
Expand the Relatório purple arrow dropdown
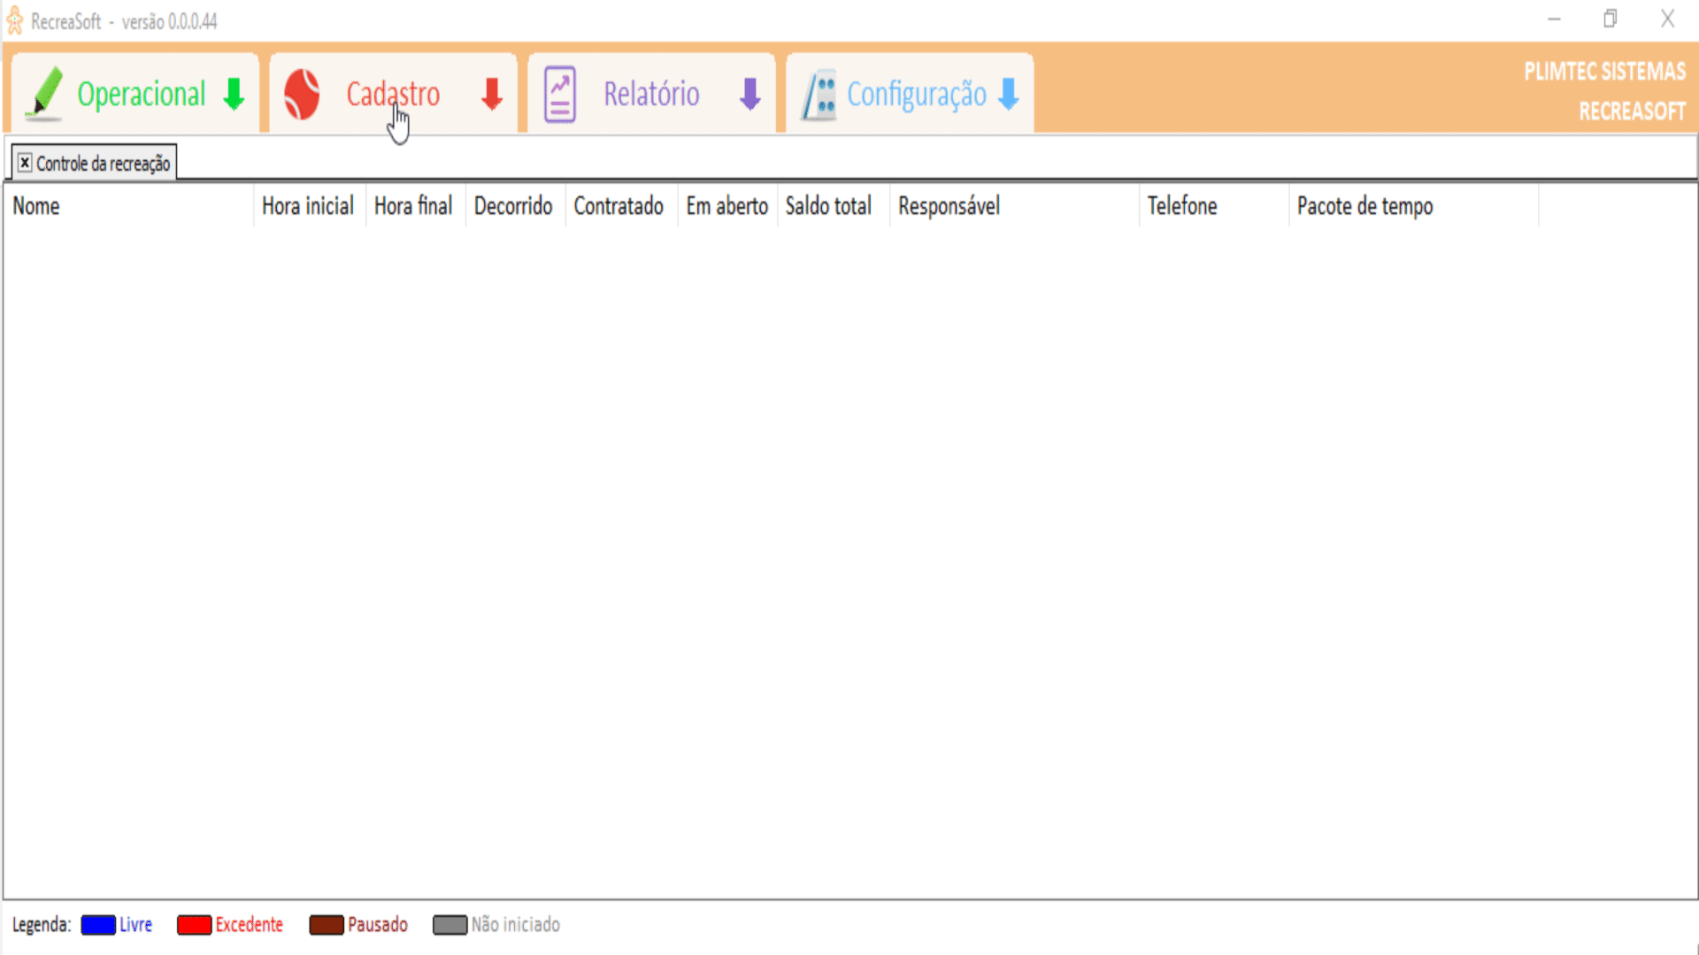coord(750,94)
